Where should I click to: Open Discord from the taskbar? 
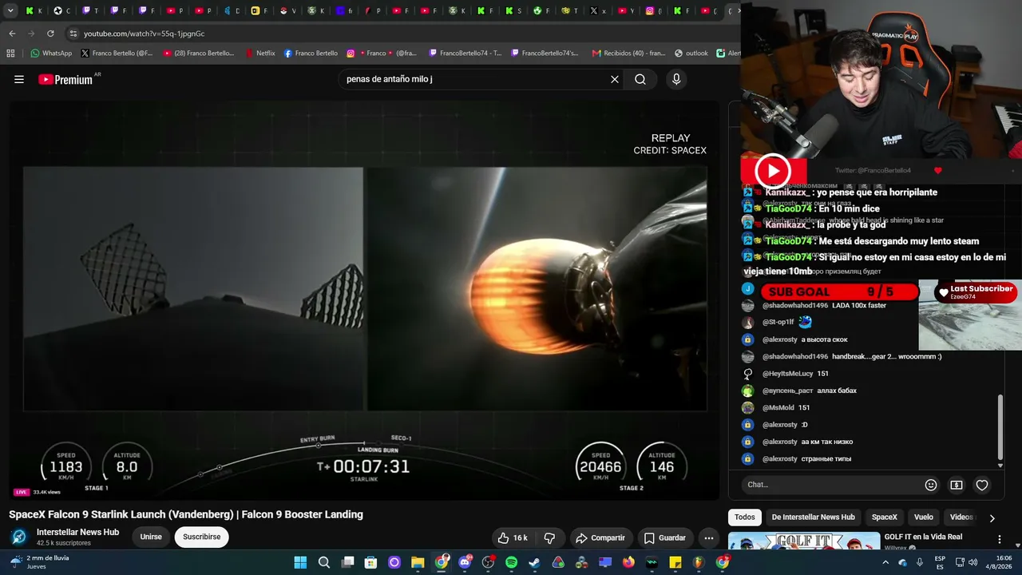pos(465,562)
